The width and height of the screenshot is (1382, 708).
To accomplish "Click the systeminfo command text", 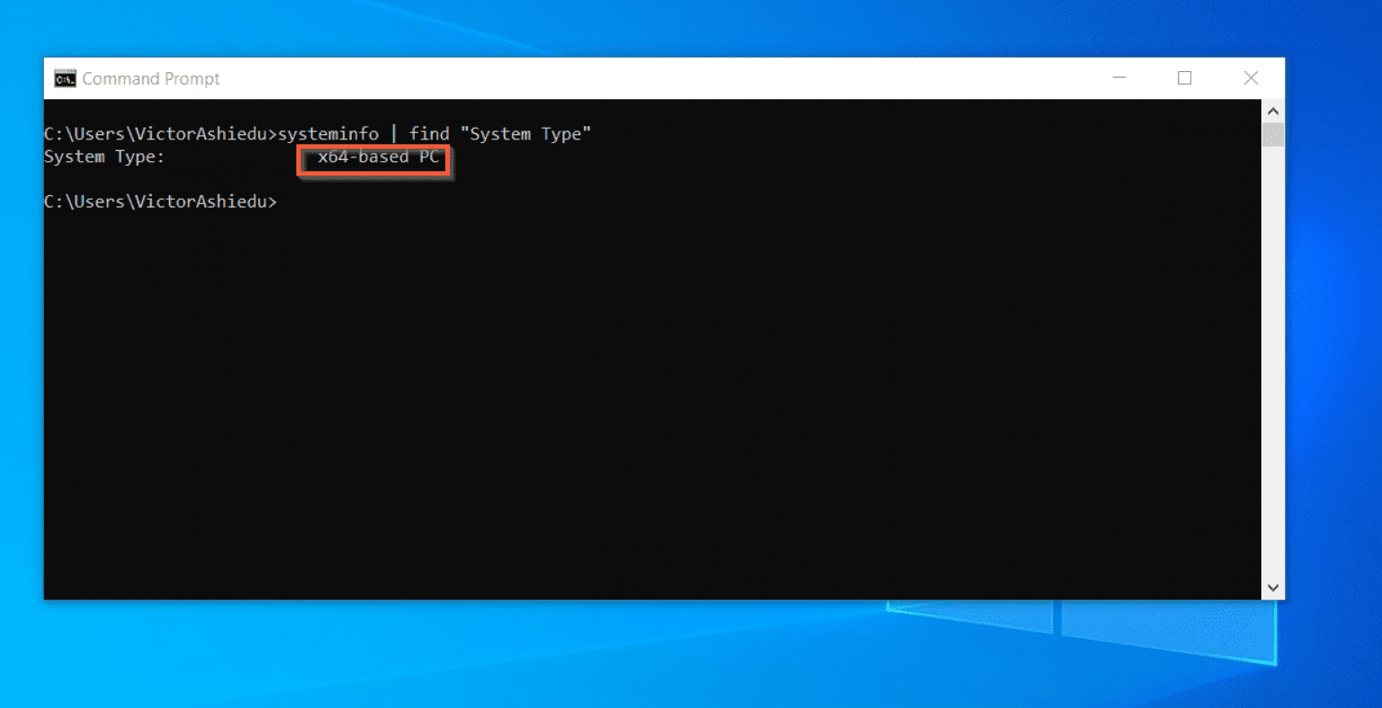I will (x=329, y=133).
